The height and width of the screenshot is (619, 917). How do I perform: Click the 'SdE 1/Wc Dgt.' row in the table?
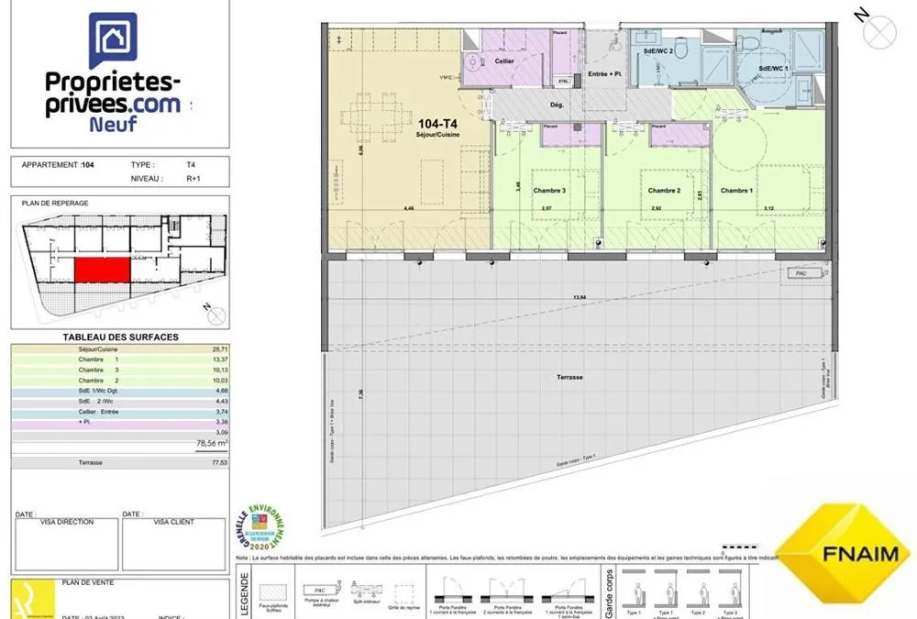120,391
